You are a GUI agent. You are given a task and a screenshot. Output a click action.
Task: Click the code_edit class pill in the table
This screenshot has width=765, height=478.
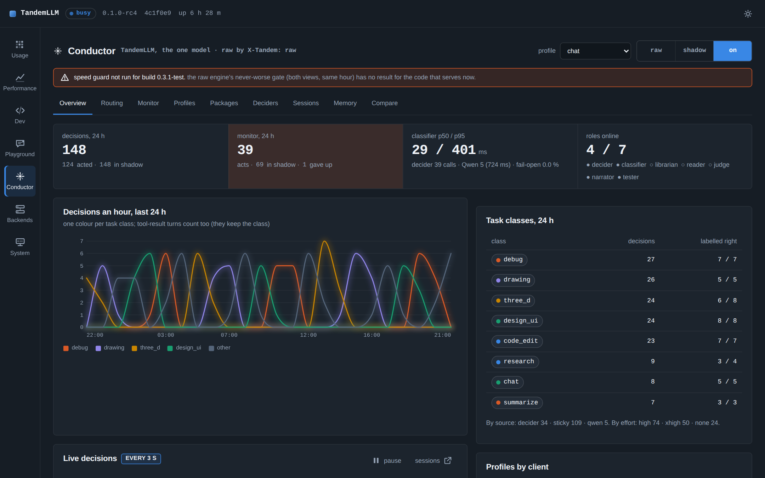[517, 341]
